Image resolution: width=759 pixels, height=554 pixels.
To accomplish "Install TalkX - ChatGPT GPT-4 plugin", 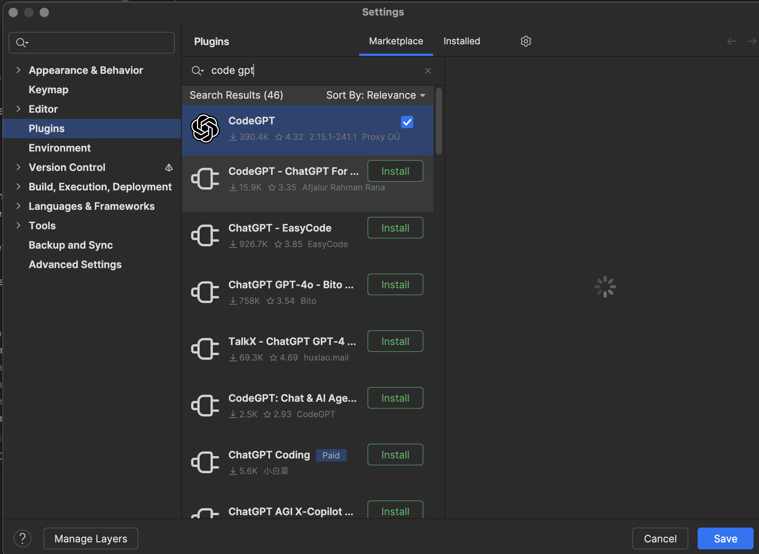I will click(395, 341).
